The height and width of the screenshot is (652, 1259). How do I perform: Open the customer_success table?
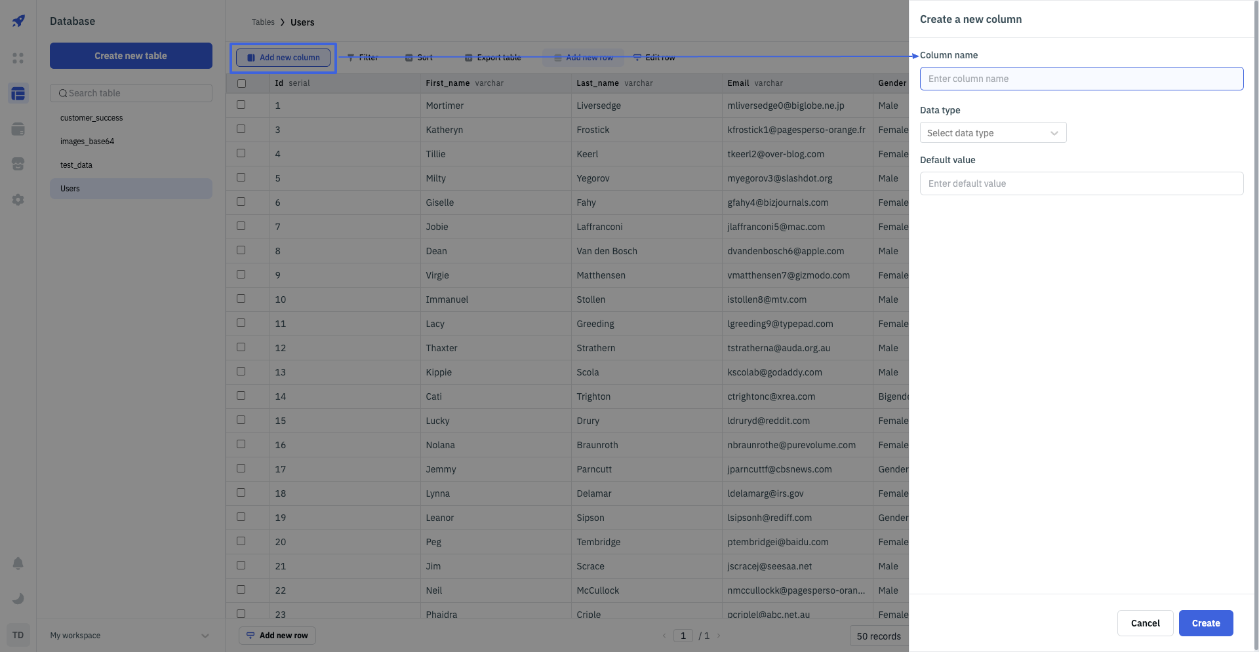pos(92,118)
